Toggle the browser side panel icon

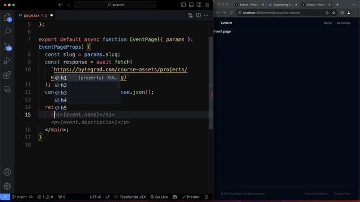(x=342, y=13)
